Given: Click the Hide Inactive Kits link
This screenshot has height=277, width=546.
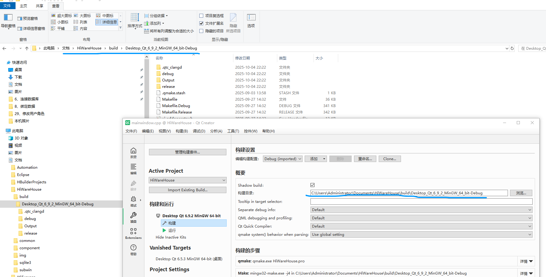Looking at the screenshot, I should (x=171, y=237).
